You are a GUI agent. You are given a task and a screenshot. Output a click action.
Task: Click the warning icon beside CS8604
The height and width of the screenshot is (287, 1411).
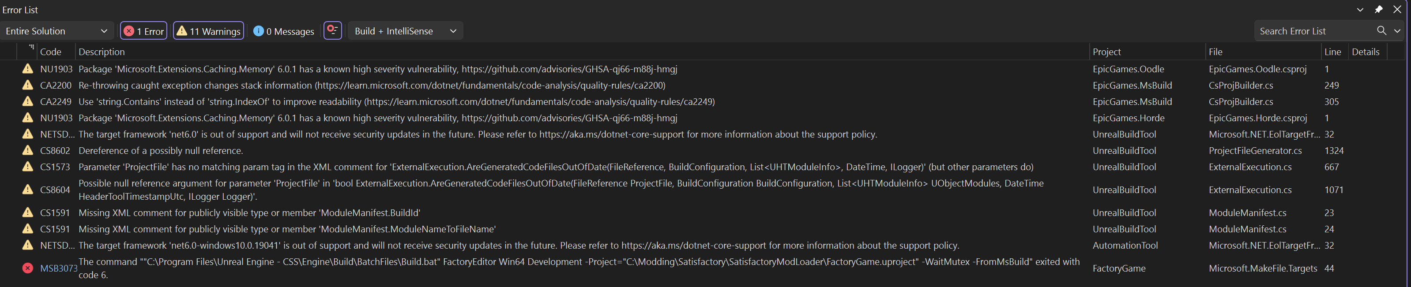click(x=27, y=190)
